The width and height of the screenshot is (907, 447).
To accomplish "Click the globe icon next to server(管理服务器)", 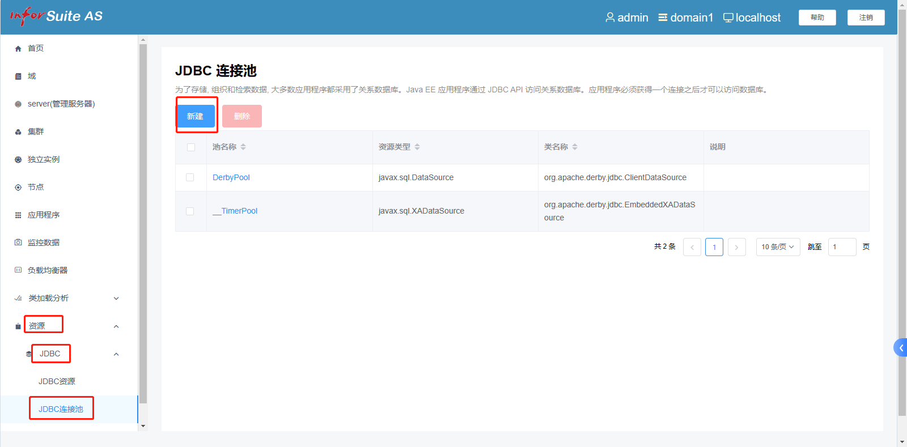I will 18,104.
